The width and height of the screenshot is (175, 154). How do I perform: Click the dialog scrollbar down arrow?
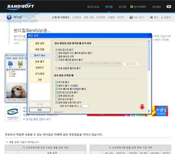tap(149, 111)
